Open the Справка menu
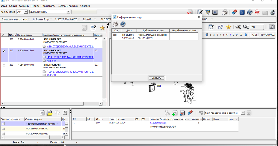This screenshot has width=278, height=146. click(85, 6)
